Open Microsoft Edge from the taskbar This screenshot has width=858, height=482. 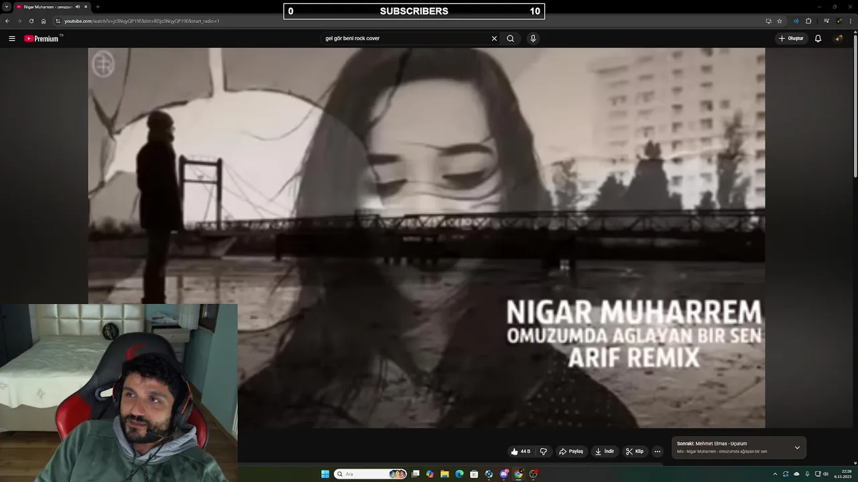tap(459, 474)
